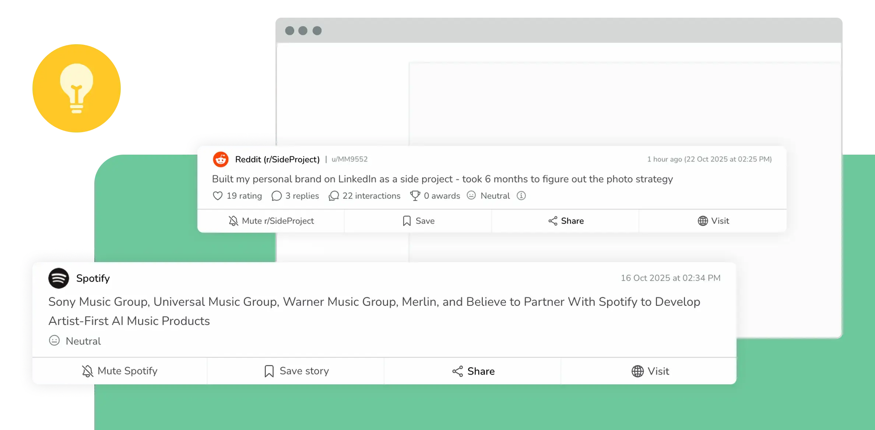Save the Reddit post
Viewport: 875px width, 430px height.
pos(418,221)
